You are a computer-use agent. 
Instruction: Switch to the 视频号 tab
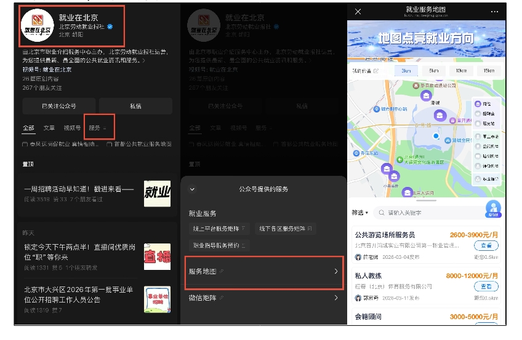(71, 128)
